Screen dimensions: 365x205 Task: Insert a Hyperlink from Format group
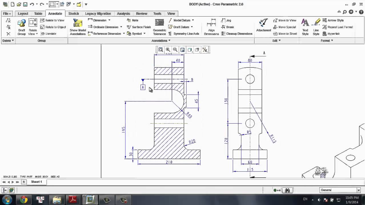[x=331, y=34]
